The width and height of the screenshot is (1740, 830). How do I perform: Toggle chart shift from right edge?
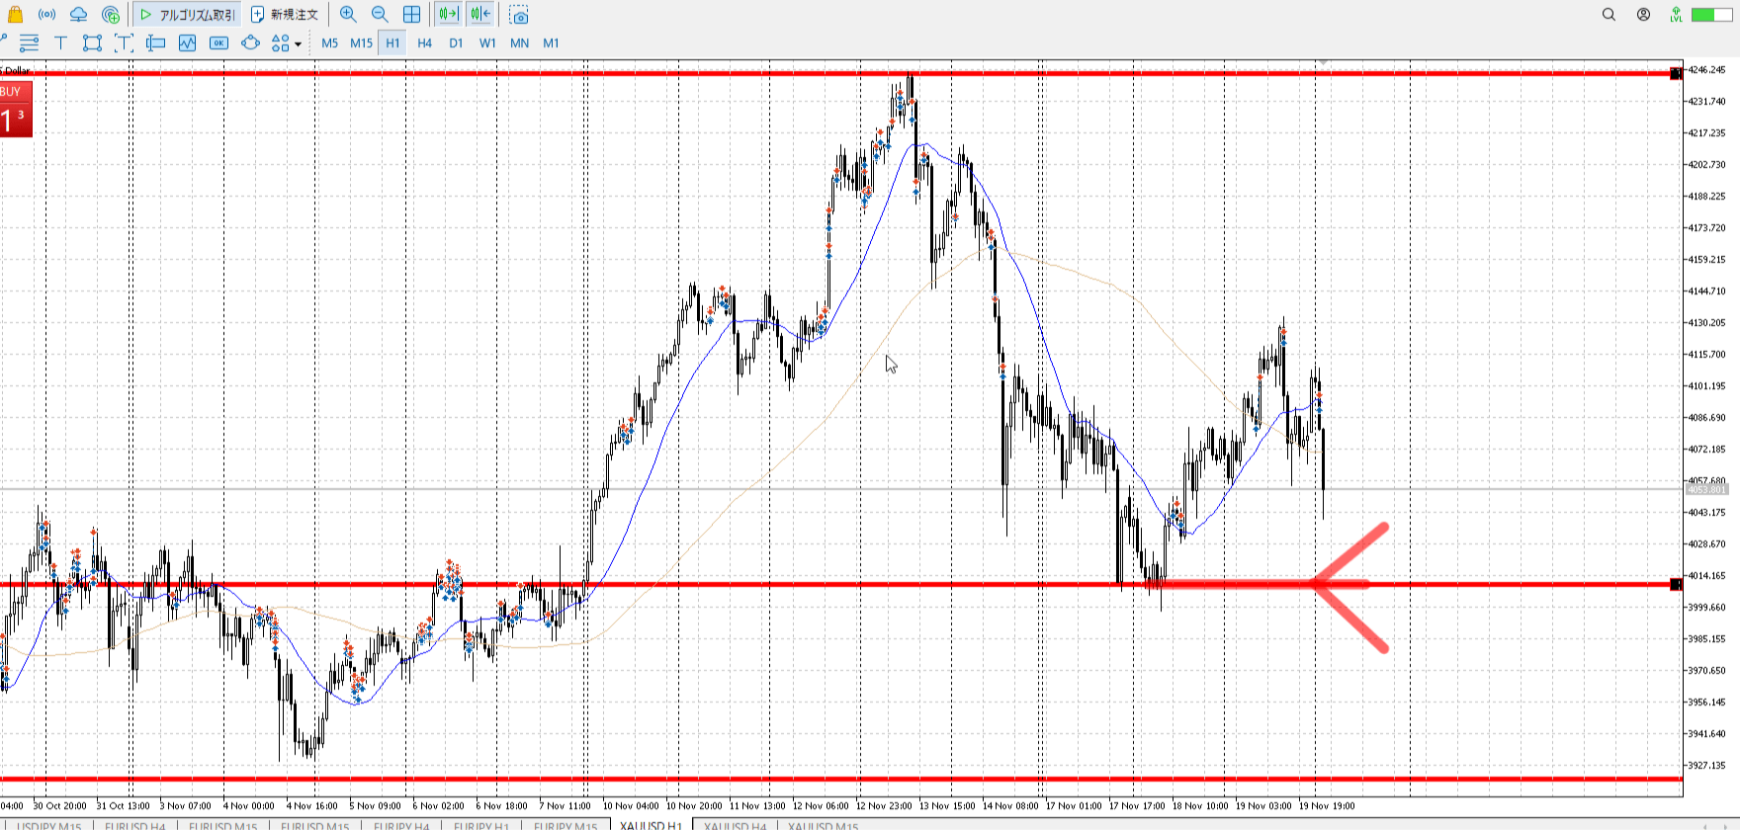480,15
